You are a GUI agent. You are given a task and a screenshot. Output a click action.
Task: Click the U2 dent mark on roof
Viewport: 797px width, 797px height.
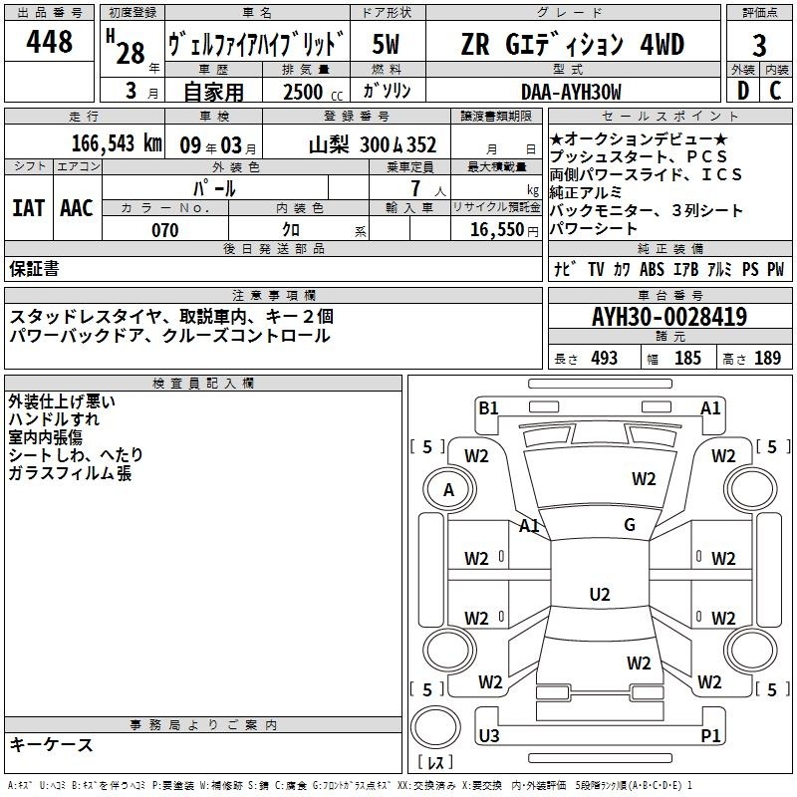click(599, 595)
